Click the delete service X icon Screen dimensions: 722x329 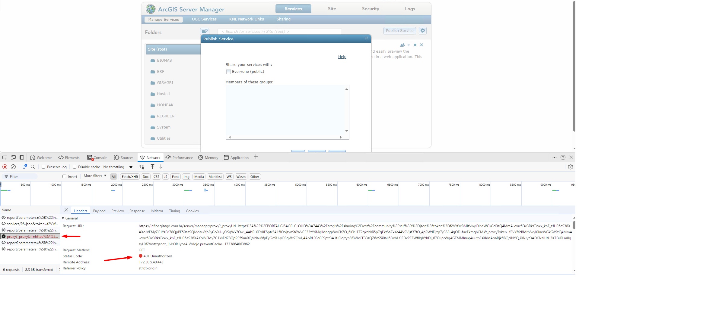click(x=421, y=45)
